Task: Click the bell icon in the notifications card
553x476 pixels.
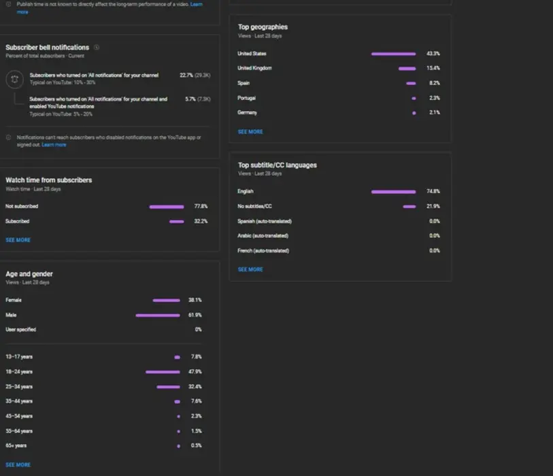Action: 14,79
